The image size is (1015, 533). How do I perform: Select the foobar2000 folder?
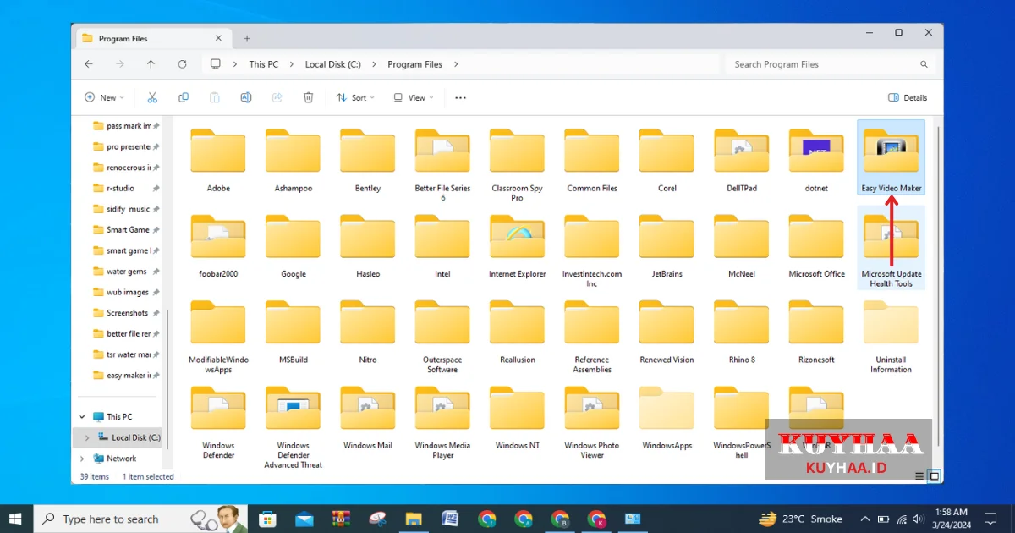point(218,247)
